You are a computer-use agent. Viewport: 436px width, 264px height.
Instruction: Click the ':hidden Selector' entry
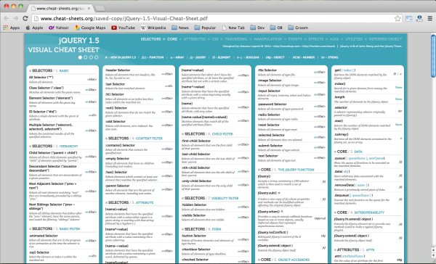[x=194, y=205]
